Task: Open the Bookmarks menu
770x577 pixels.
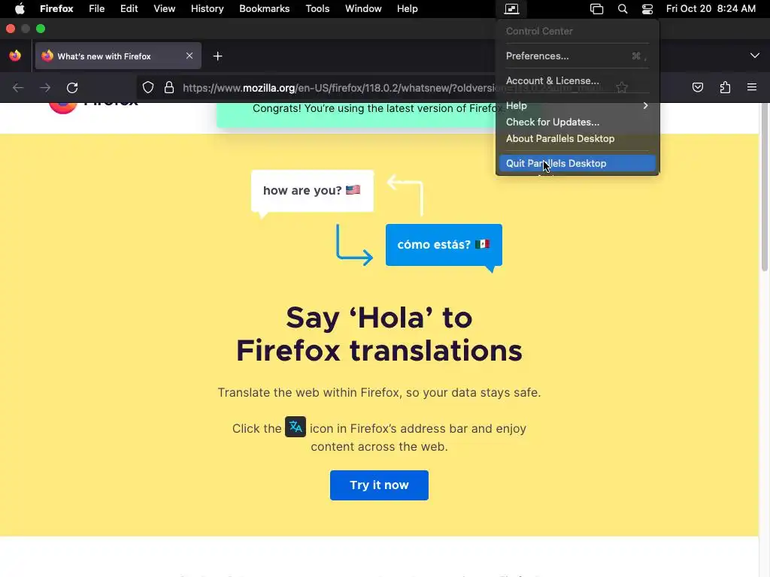Action: point(264,9)
